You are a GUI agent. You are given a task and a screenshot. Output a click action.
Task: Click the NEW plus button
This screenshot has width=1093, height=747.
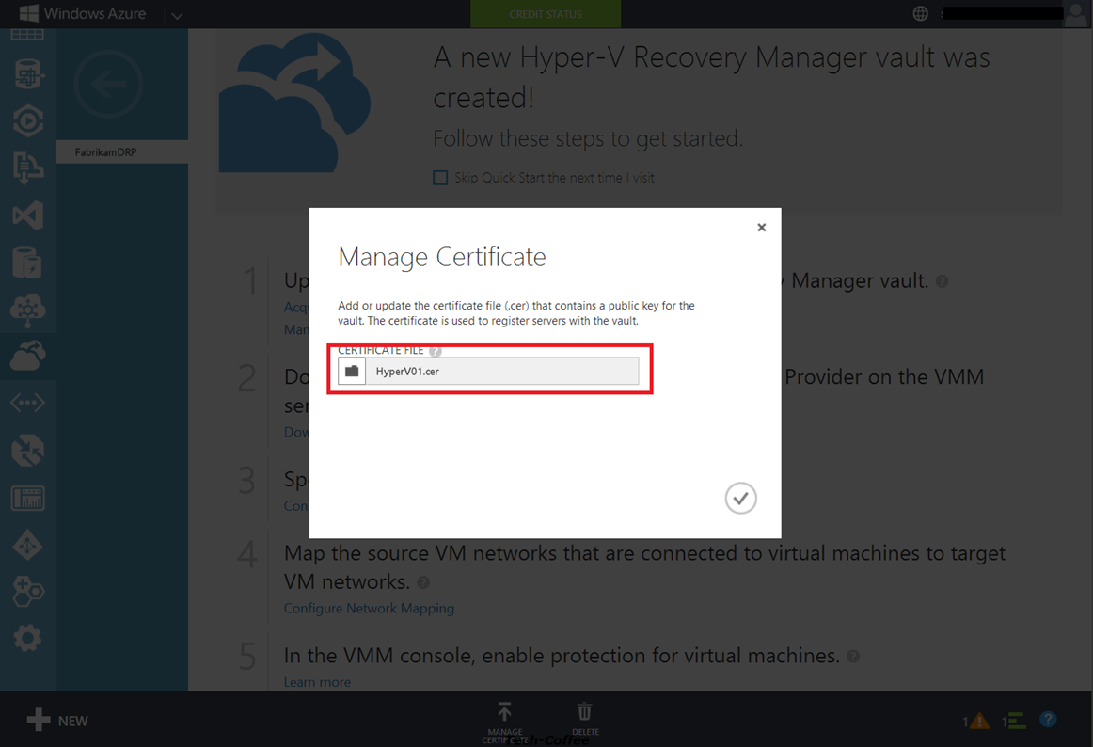click(x=57, y=721)
